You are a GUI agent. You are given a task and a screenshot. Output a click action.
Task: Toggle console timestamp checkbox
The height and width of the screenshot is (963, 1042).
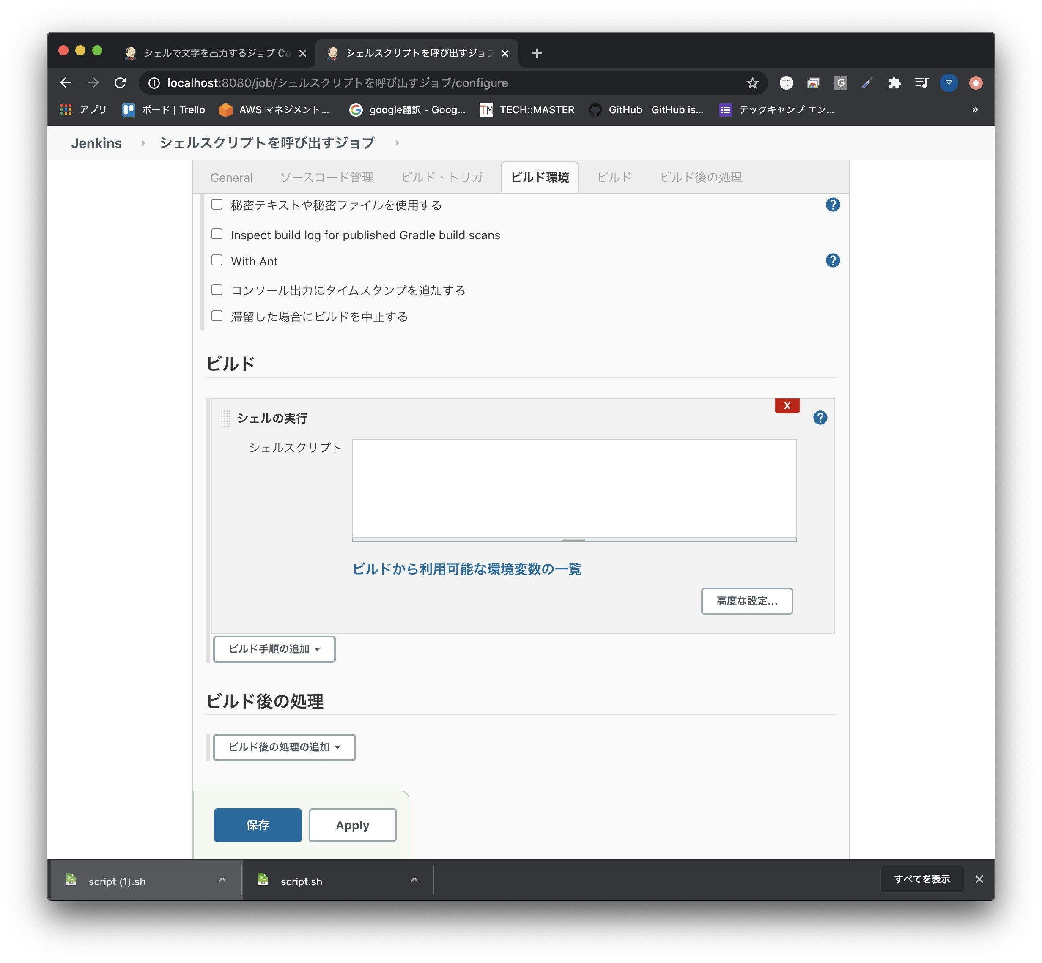point(217,290)
